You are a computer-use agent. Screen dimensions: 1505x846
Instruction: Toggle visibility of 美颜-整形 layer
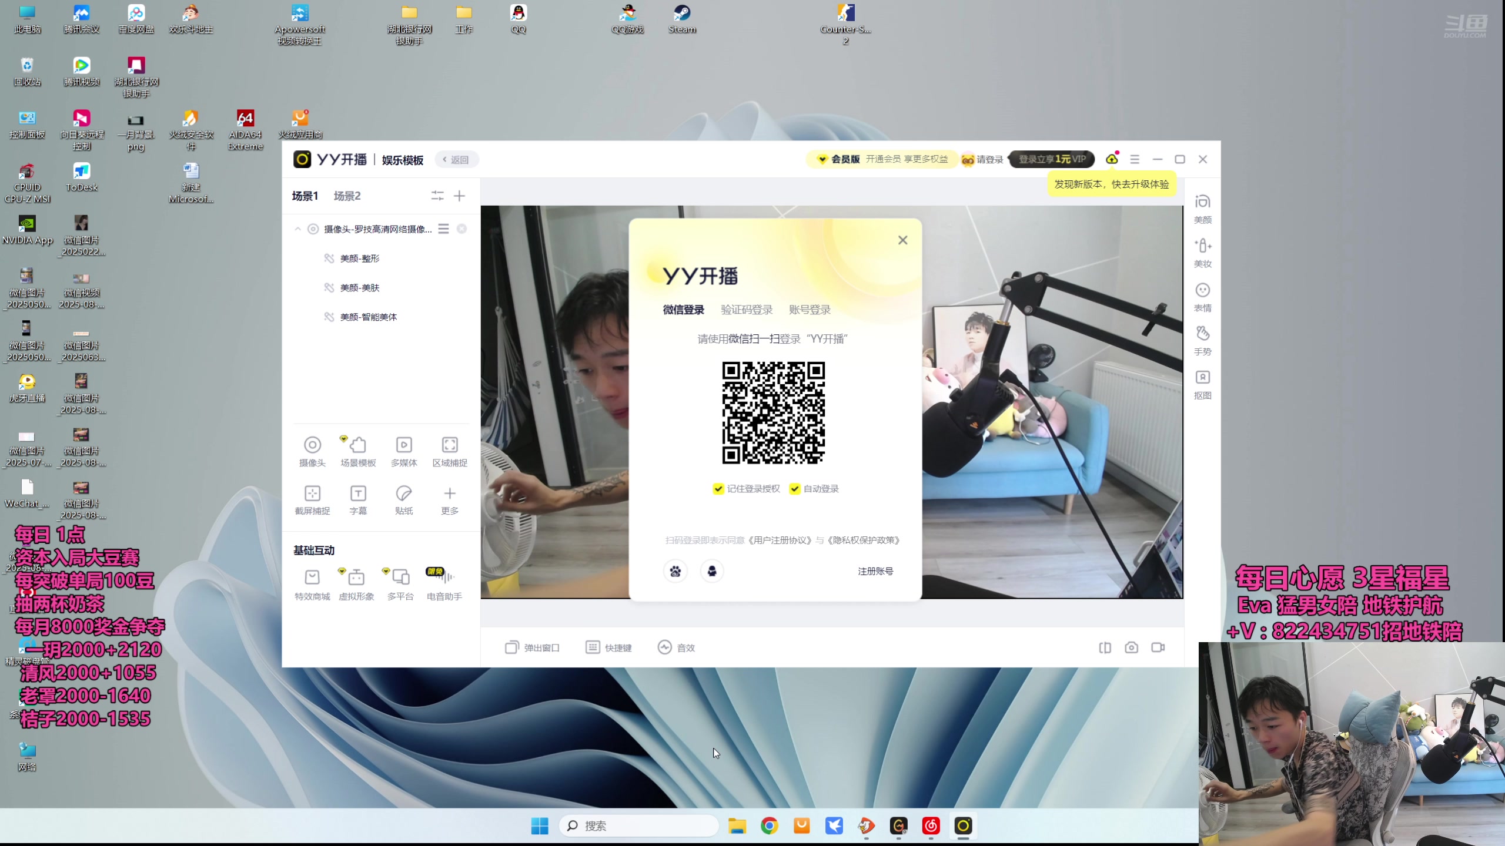click(329, 258)
